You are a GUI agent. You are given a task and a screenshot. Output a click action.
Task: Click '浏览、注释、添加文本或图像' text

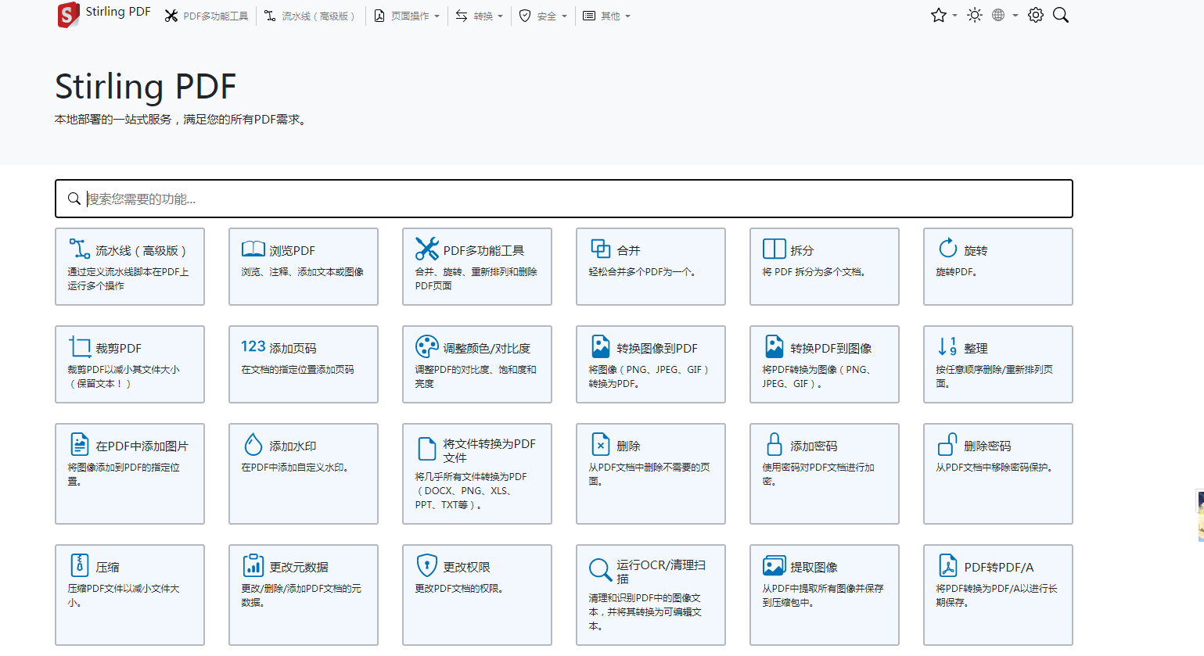click(302, 272)
